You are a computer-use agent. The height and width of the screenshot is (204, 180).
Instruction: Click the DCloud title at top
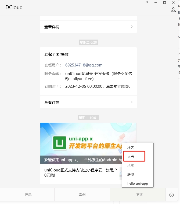click(x=14, y=8)
